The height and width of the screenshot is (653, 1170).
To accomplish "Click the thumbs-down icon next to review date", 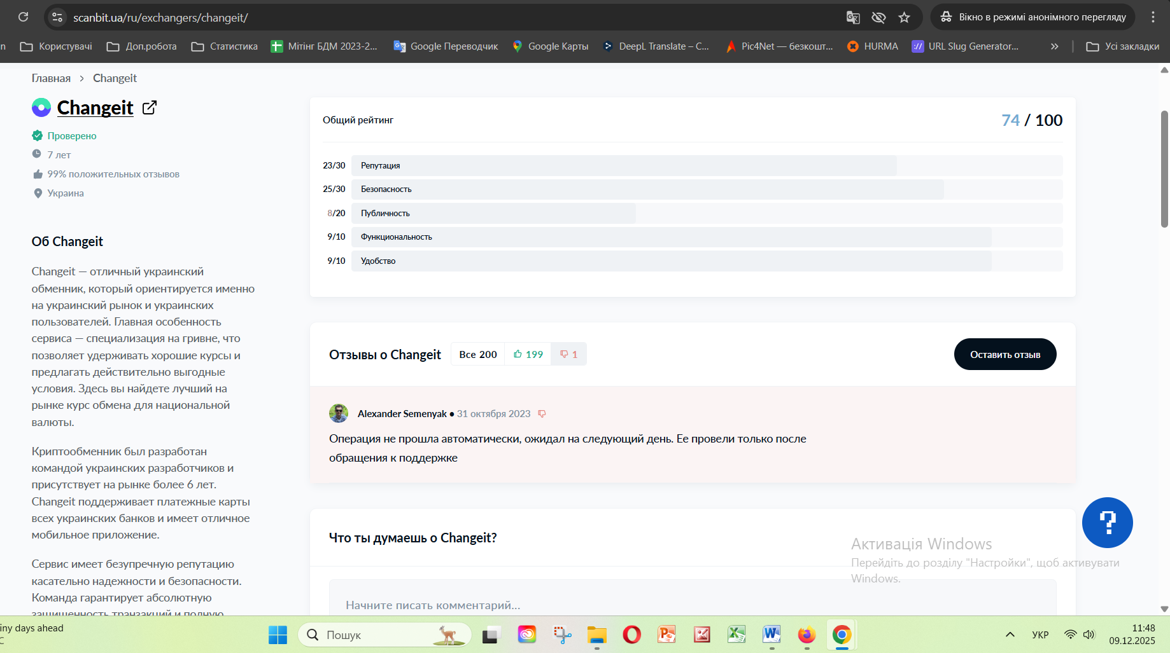I will pyautogui.click(x=542, y=414).
